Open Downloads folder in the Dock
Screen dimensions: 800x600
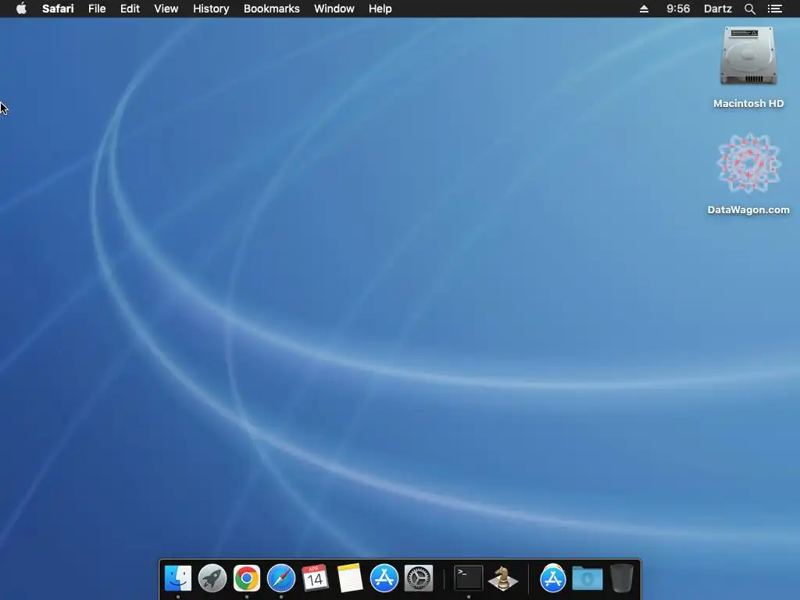[x=587, y=579]
